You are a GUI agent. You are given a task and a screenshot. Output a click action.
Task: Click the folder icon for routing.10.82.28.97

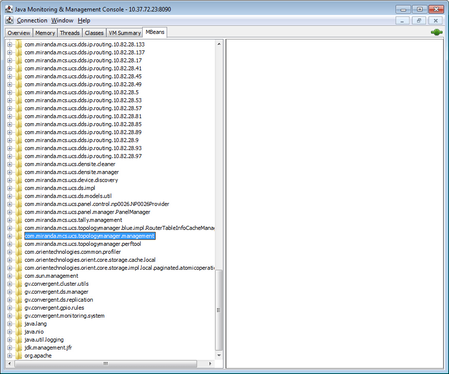(19, 156)
